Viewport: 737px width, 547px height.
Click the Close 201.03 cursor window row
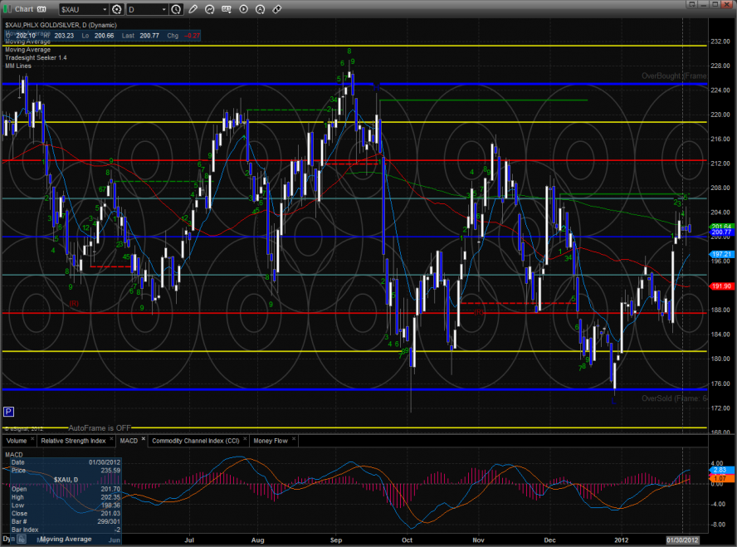point(66,514)
